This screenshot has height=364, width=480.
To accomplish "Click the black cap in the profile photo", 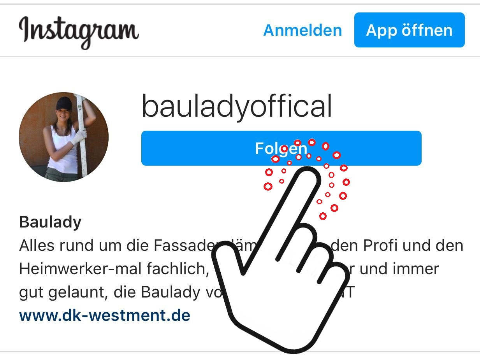I will 64,103.
